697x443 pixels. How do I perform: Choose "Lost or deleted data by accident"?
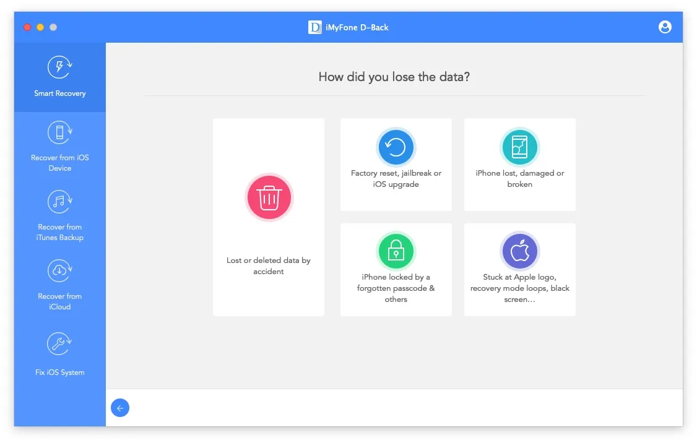click(x=269, y=266)
